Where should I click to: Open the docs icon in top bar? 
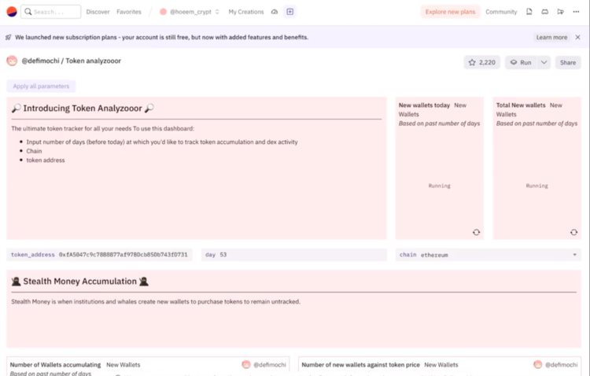pyautogui.click(x=529, y=12)
